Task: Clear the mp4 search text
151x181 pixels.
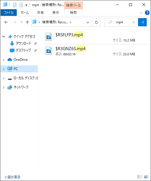Action: coord(134,22)
